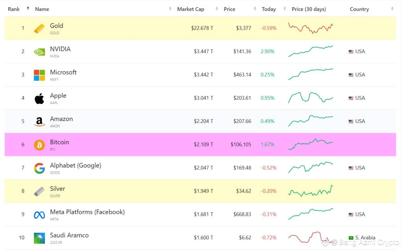
Task: Click the Apple logo icon
Action: click(x=39, y=98)
